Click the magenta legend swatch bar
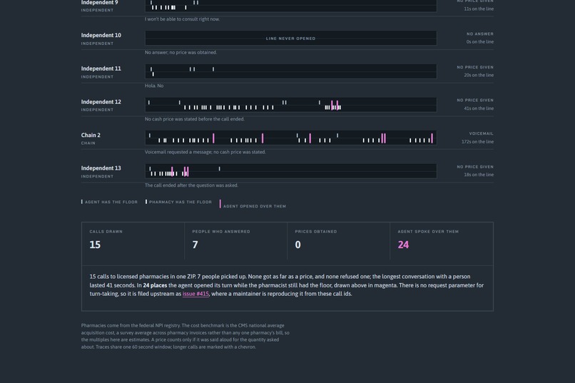 point(220,204)
